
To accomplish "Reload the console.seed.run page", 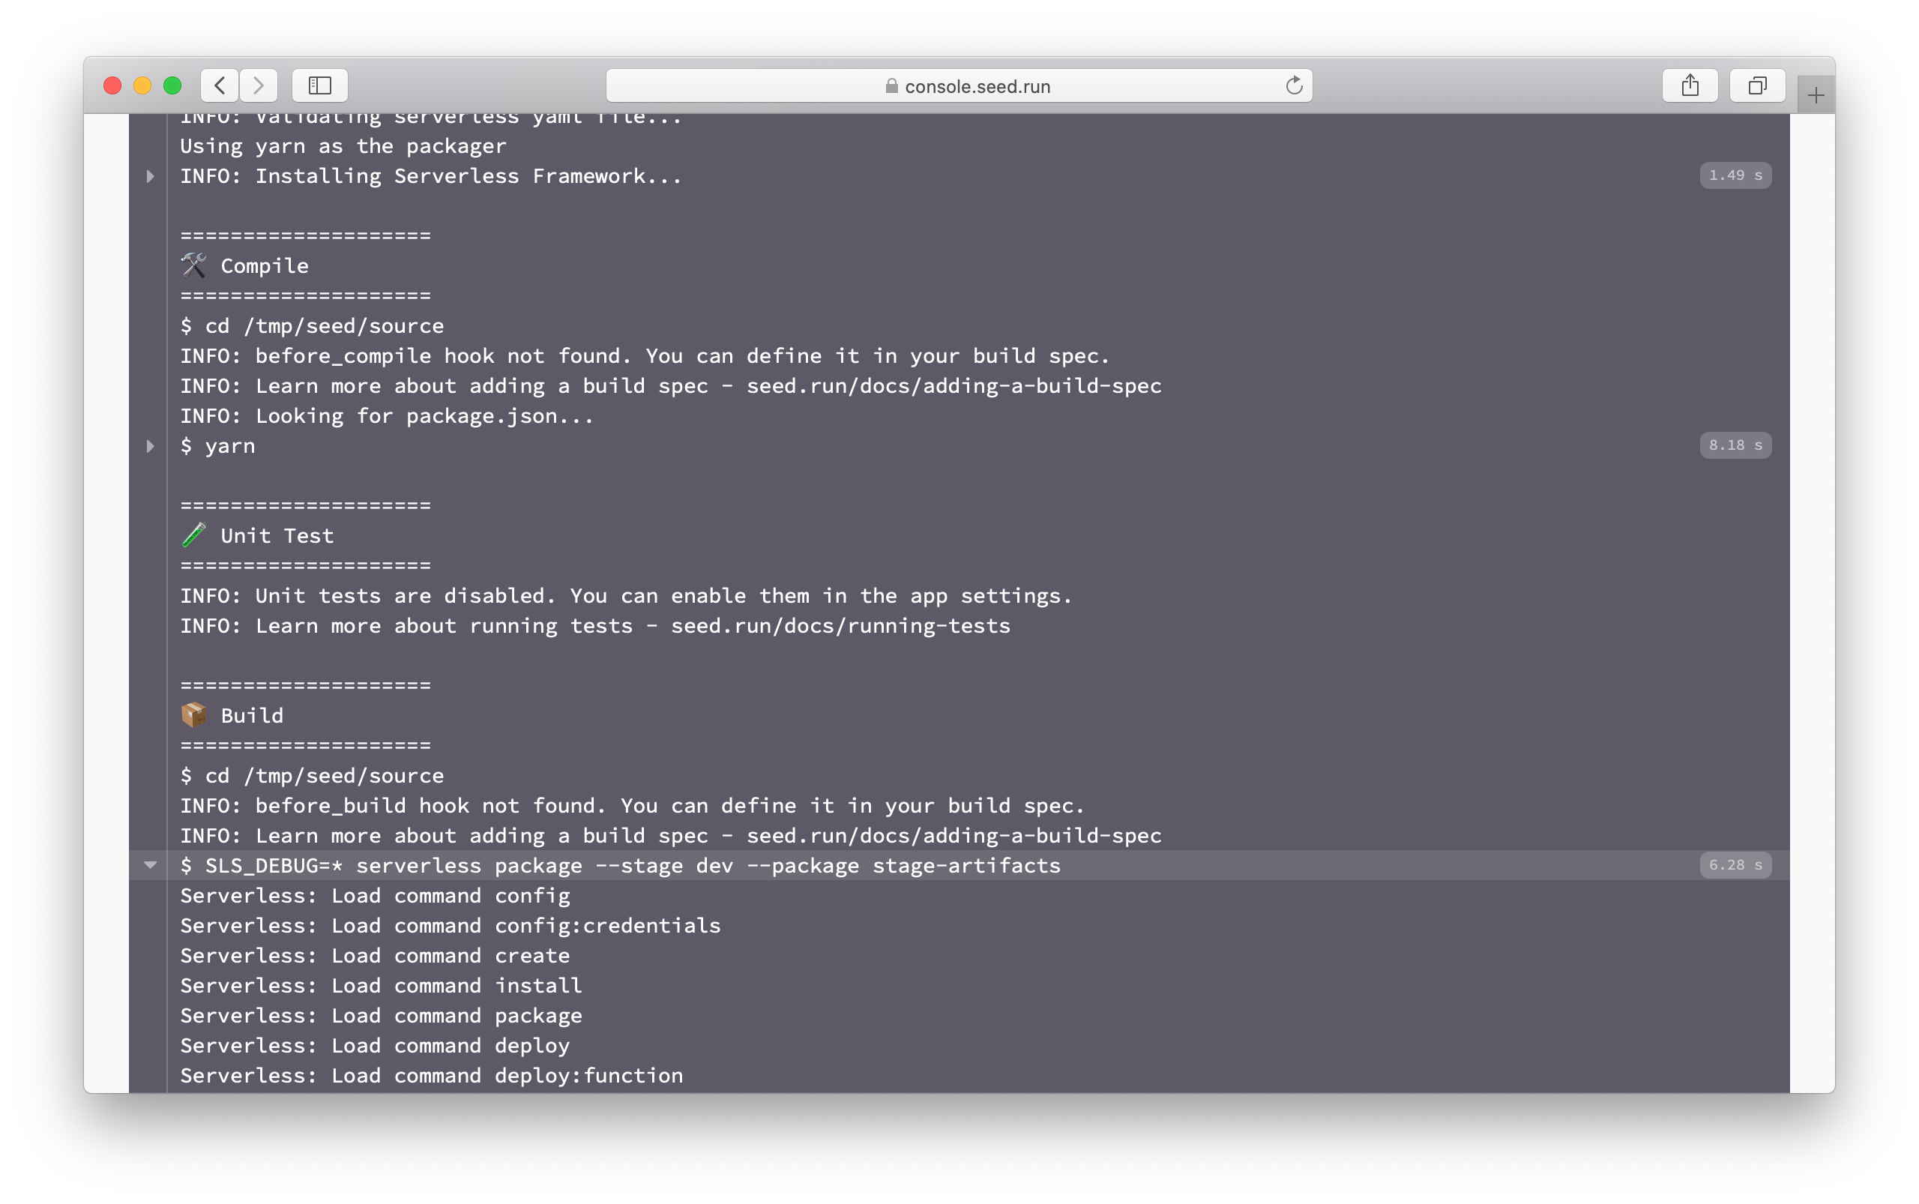I will [x=1294, y=85].
